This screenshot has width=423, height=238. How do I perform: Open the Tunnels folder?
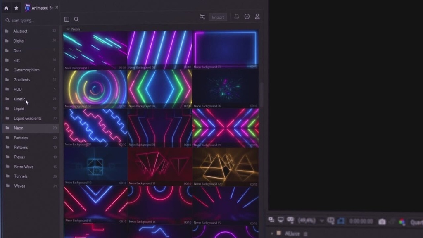(x=31, y=176)
